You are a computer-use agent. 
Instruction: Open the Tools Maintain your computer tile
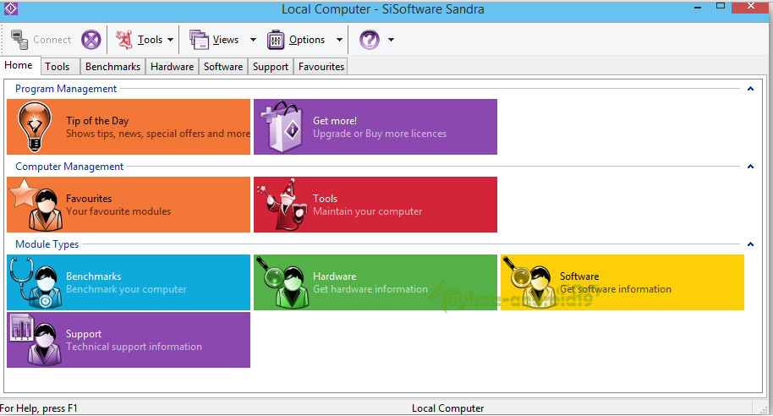[x=376, y=205]
